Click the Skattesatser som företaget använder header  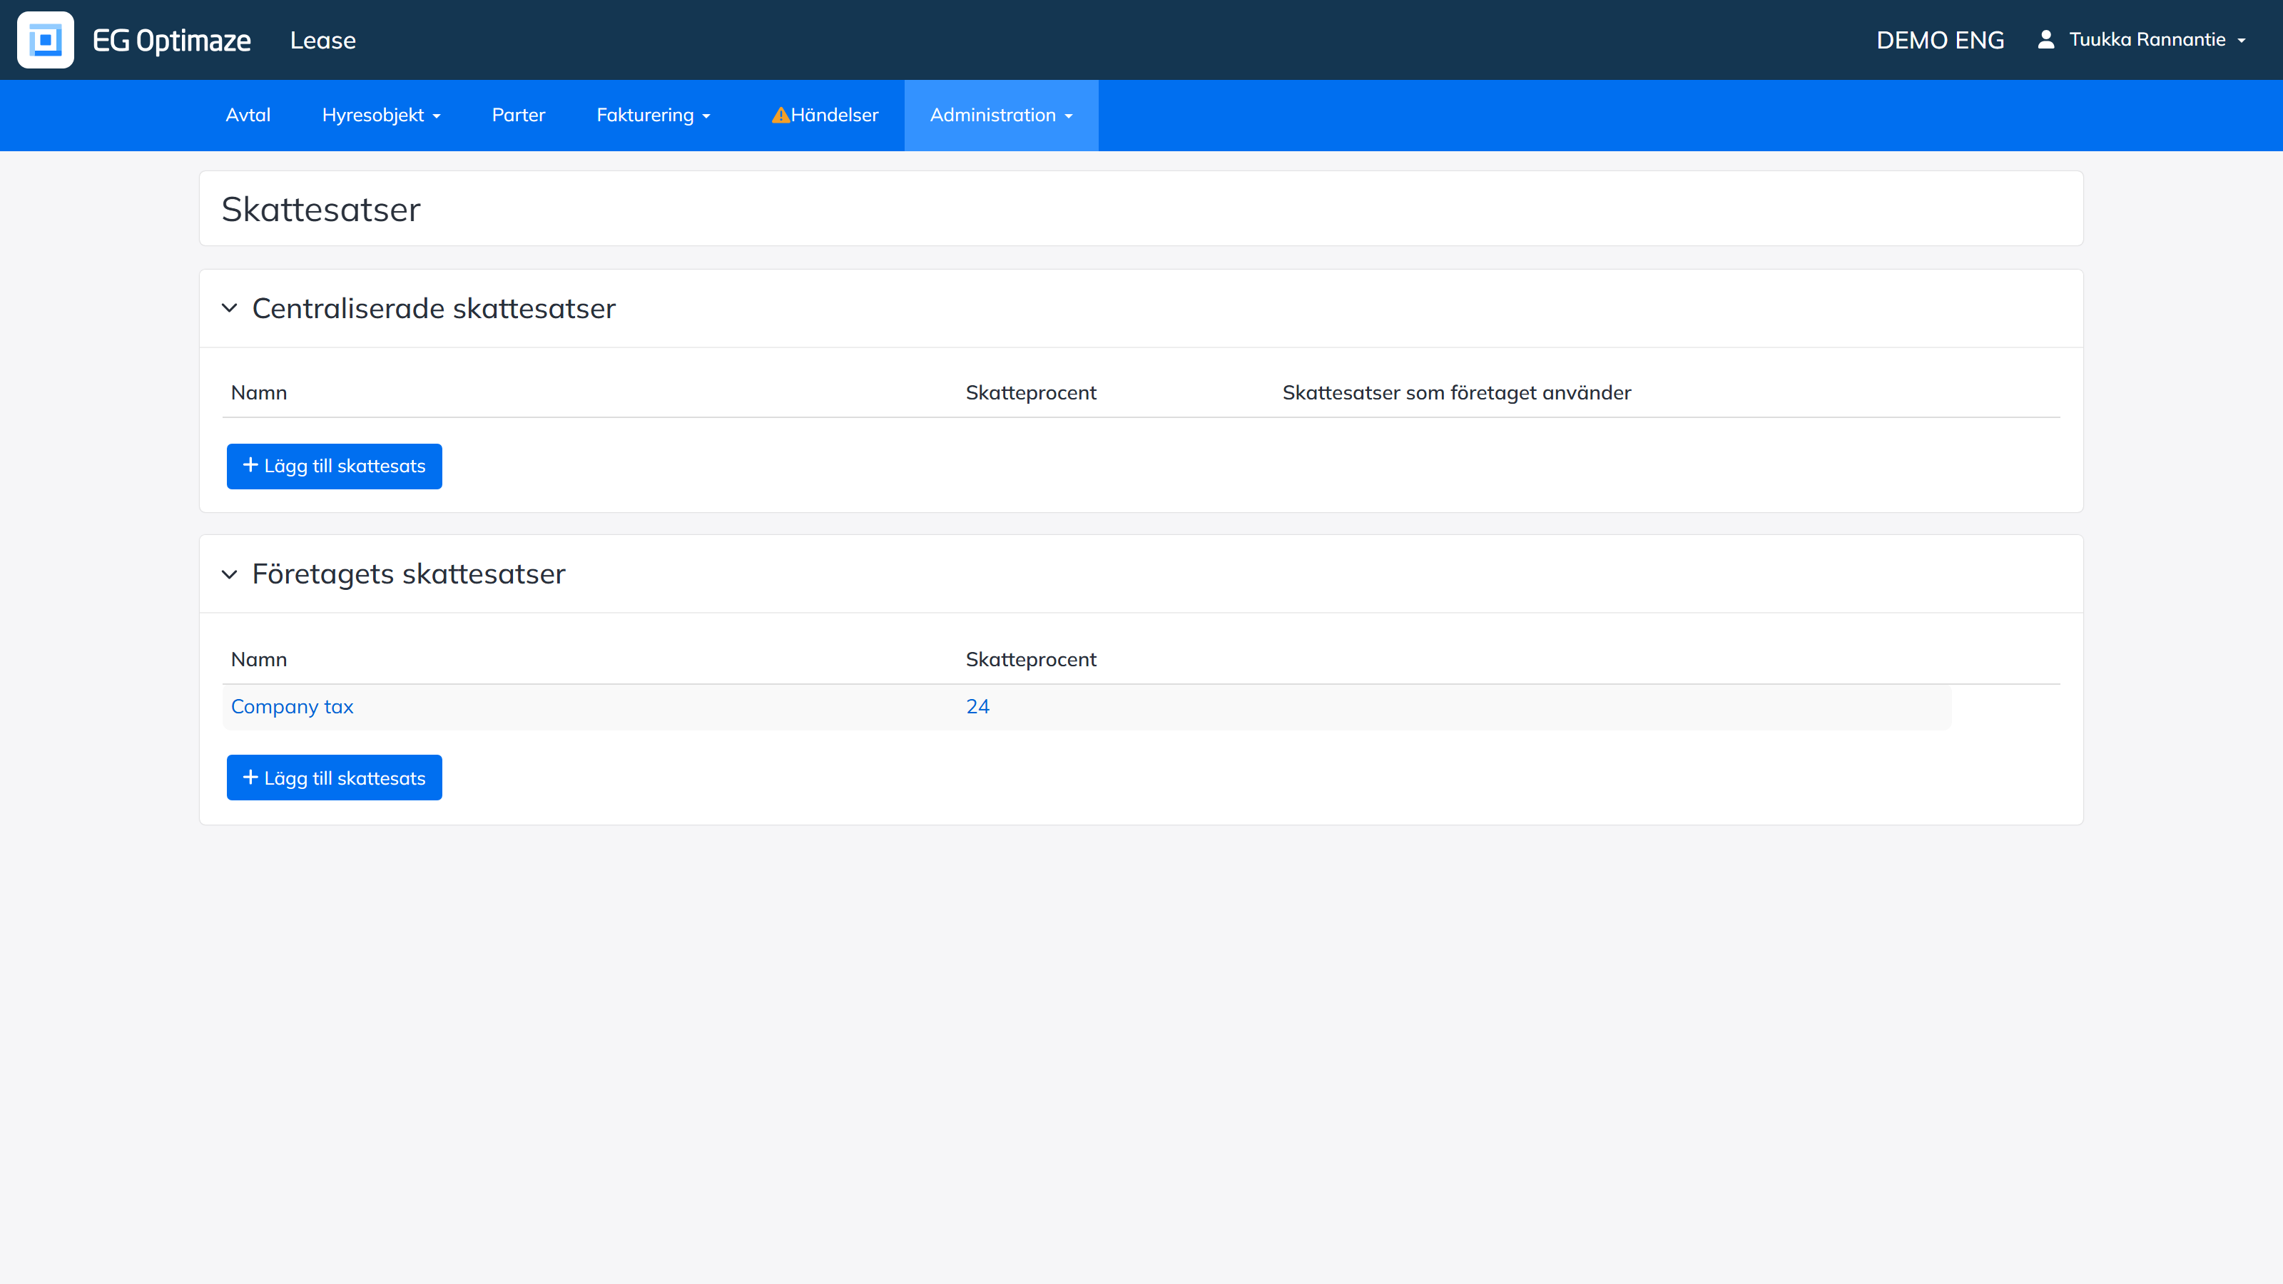(1456, 392)
